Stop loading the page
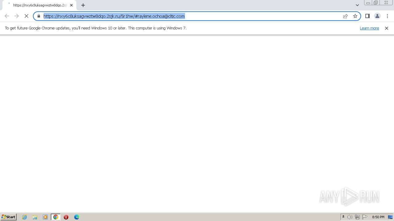 pos(26,16)
